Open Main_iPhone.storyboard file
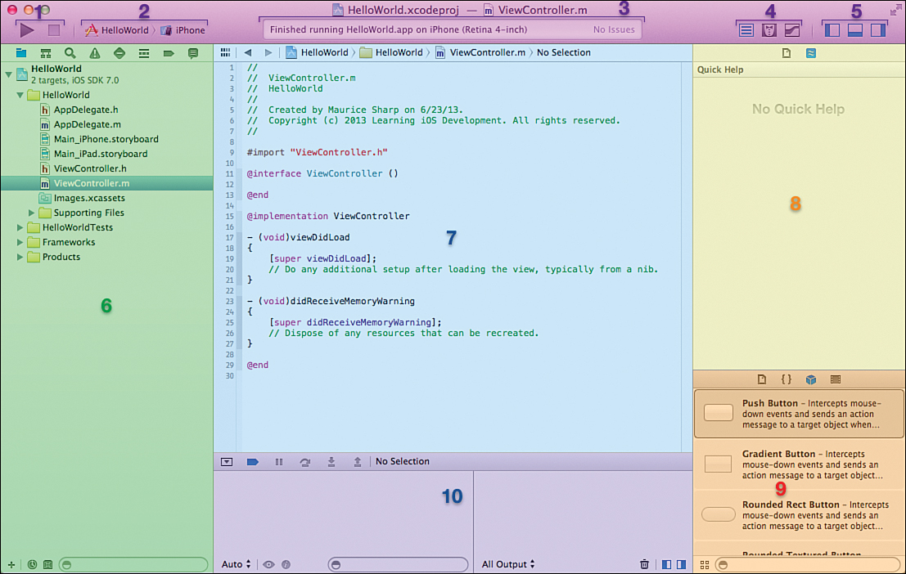The height and width of the screenshot is (574, 906). pyautogui.click(x=106, y=139)
